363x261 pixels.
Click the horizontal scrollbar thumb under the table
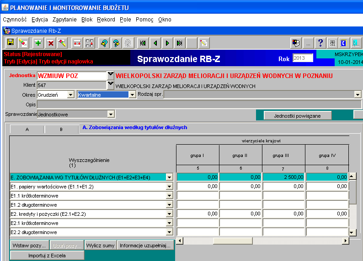(233, 241)
